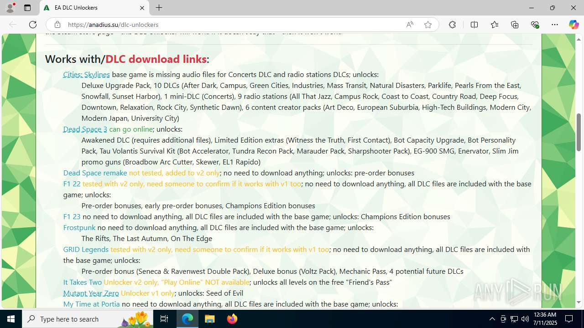
Task: Go back to the previous page
Action: (13, 25)
